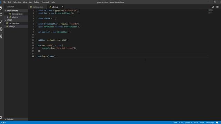Open the Debug menu
221x124 pixels.
click(37, 2)
